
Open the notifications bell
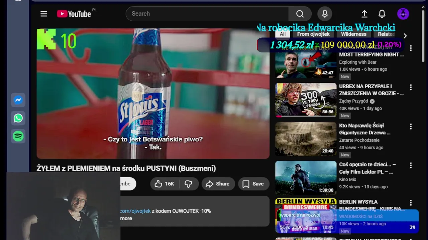click(x=382, y=14)
